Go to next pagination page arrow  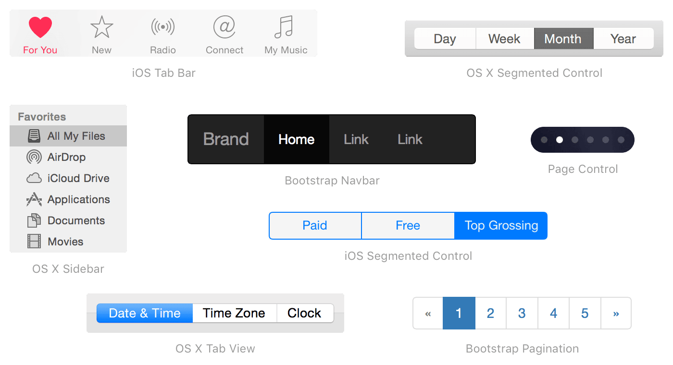click(x=616, y=314)
